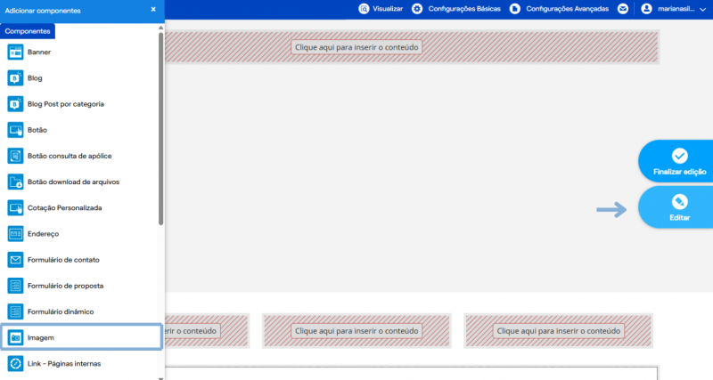Add the Botão component icon
The width and height of the screenshot is (713, 380).
[x=15, y=130]
